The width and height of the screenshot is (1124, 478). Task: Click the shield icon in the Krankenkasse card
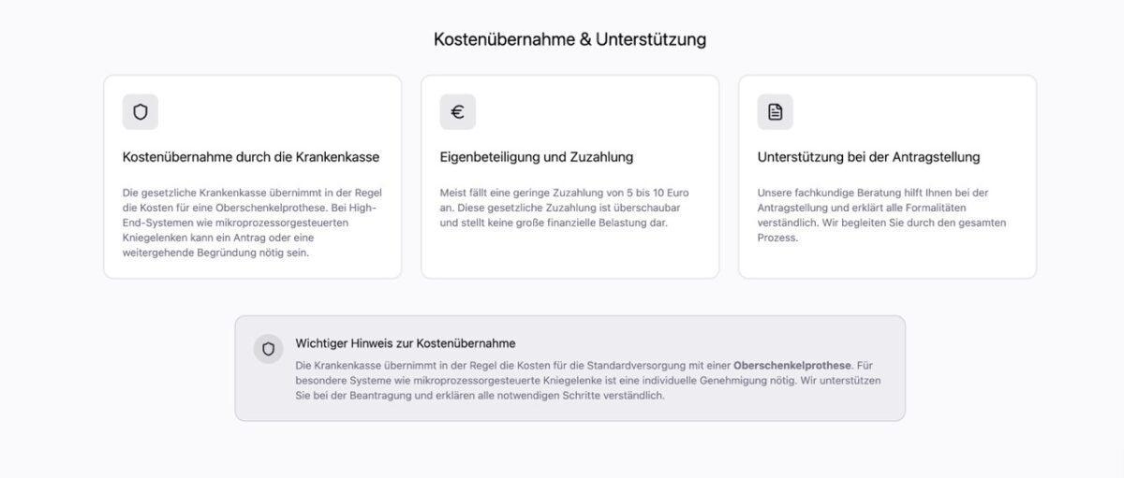click(x=140, y=112)
